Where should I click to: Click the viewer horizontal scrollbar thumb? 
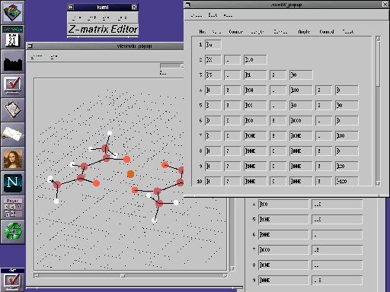coord(123,275)
